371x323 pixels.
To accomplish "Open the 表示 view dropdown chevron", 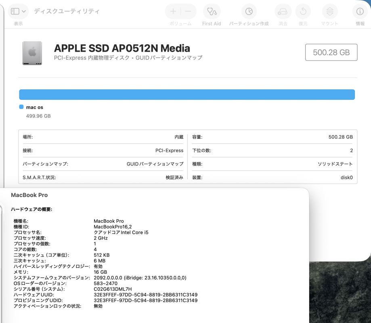I will click(24, 11).
